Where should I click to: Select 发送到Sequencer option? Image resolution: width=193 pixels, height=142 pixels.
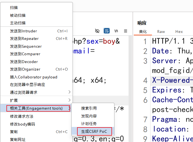[x=36, y=47]
